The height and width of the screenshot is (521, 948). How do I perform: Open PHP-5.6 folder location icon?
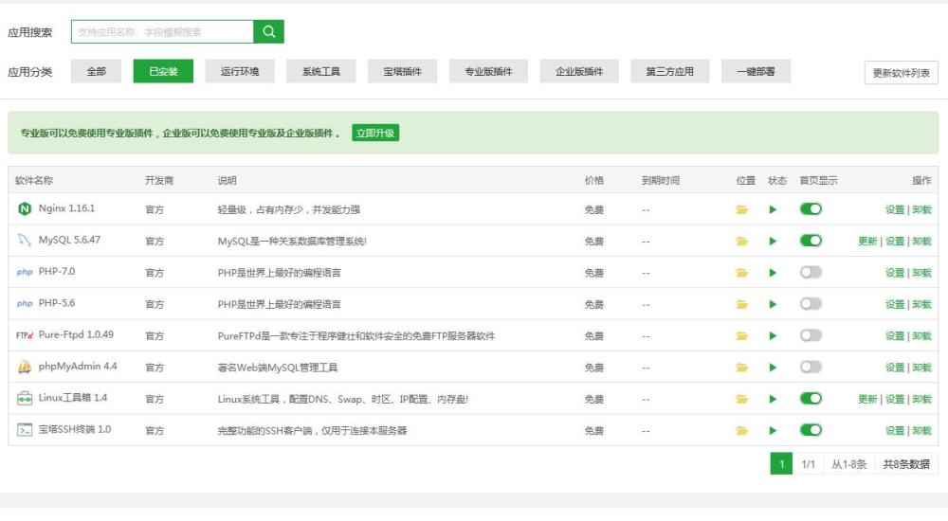pos(742,305)
